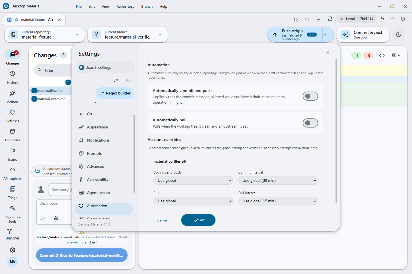
Task: Toggle match case Aa in settings search
Action: [x=128, y=80]
